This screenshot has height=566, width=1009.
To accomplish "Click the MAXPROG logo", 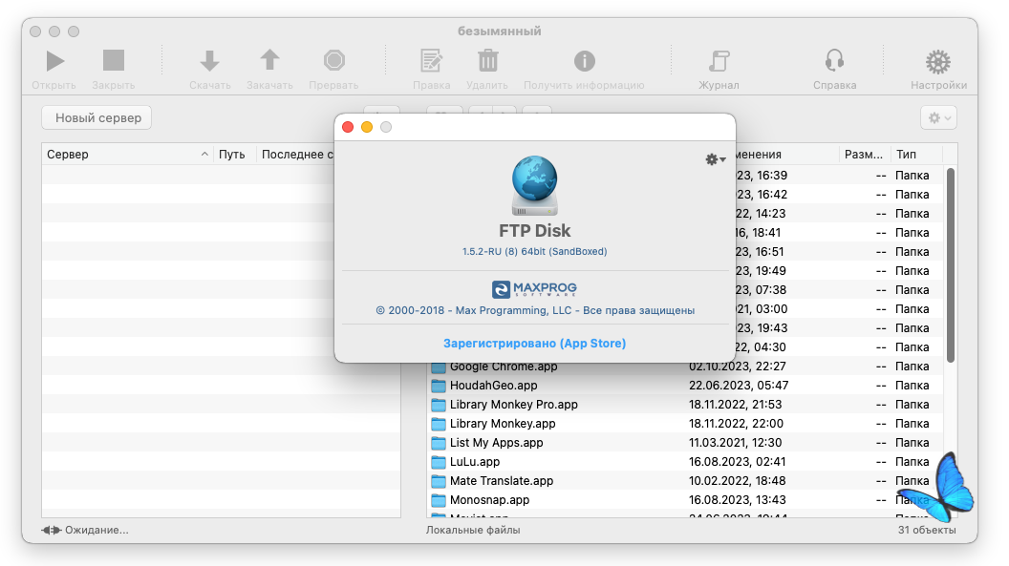I will click(534, 289).
